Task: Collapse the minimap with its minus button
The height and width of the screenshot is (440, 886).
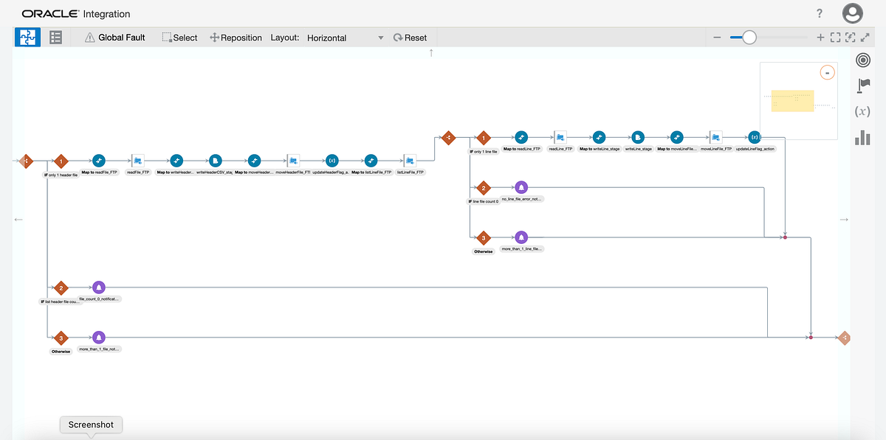Action: pos(827,71)
